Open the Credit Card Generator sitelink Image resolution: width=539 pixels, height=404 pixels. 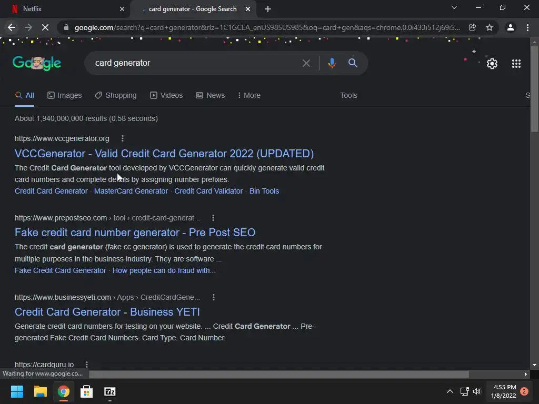click(x=51, y=191)
